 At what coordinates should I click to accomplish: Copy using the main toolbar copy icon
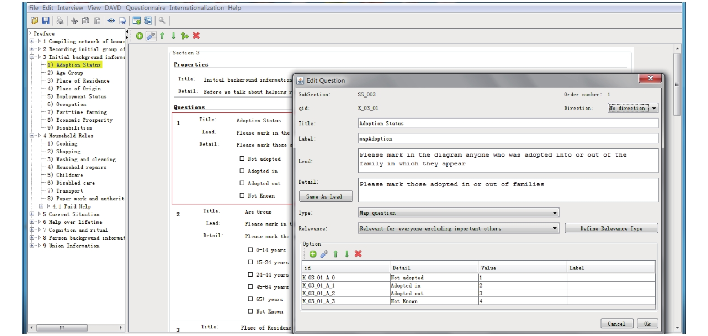(85, 21)
